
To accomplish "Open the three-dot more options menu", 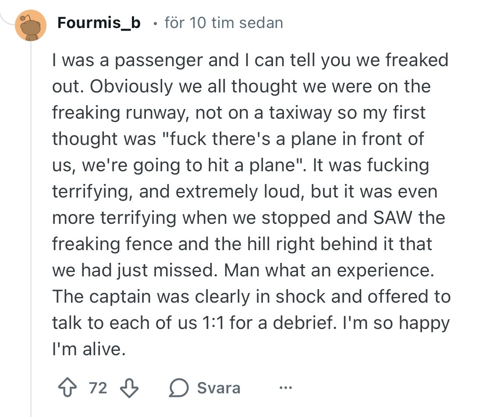I will (285, 388).
